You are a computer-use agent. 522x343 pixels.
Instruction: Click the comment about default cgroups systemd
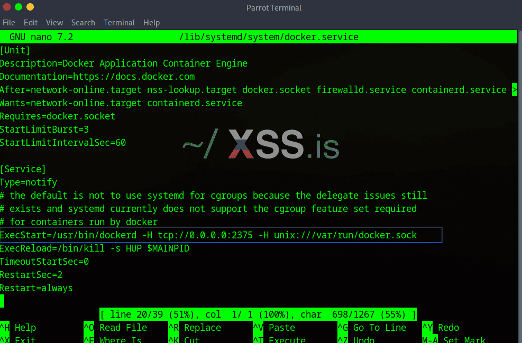(213, 196)
